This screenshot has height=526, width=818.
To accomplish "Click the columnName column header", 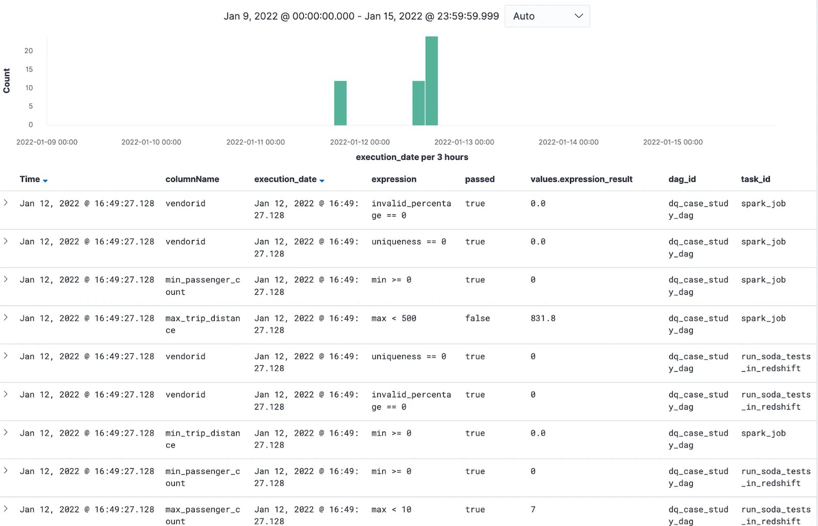I will [x=192, y=179].
